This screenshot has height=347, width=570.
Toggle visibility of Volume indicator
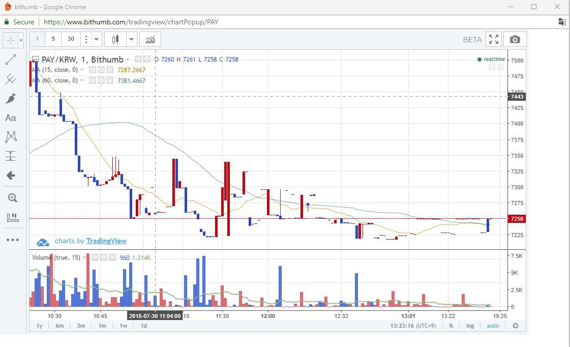coord(95,257)
